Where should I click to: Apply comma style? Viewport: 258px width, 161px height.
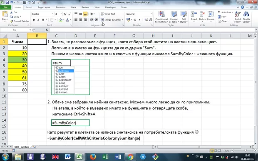(140, 20)
